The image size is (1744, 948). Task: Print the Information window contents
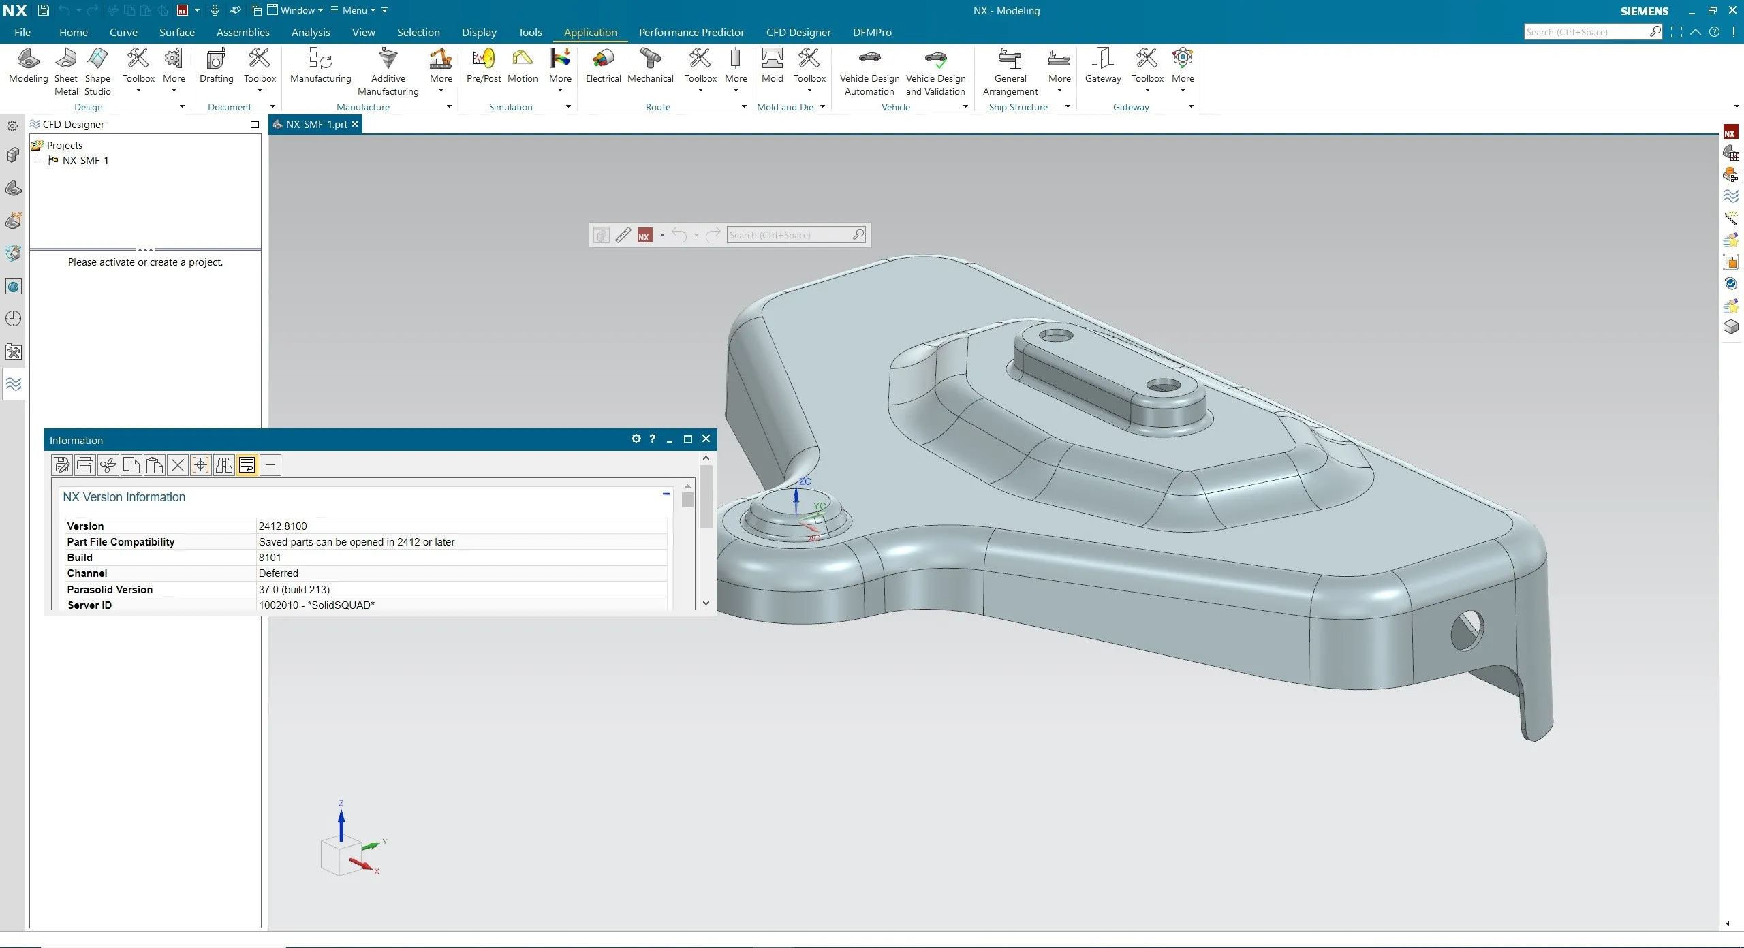point(85,465)
